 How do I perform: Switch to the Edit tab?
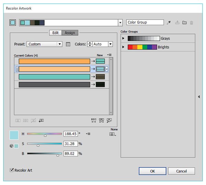click(55, 33)
